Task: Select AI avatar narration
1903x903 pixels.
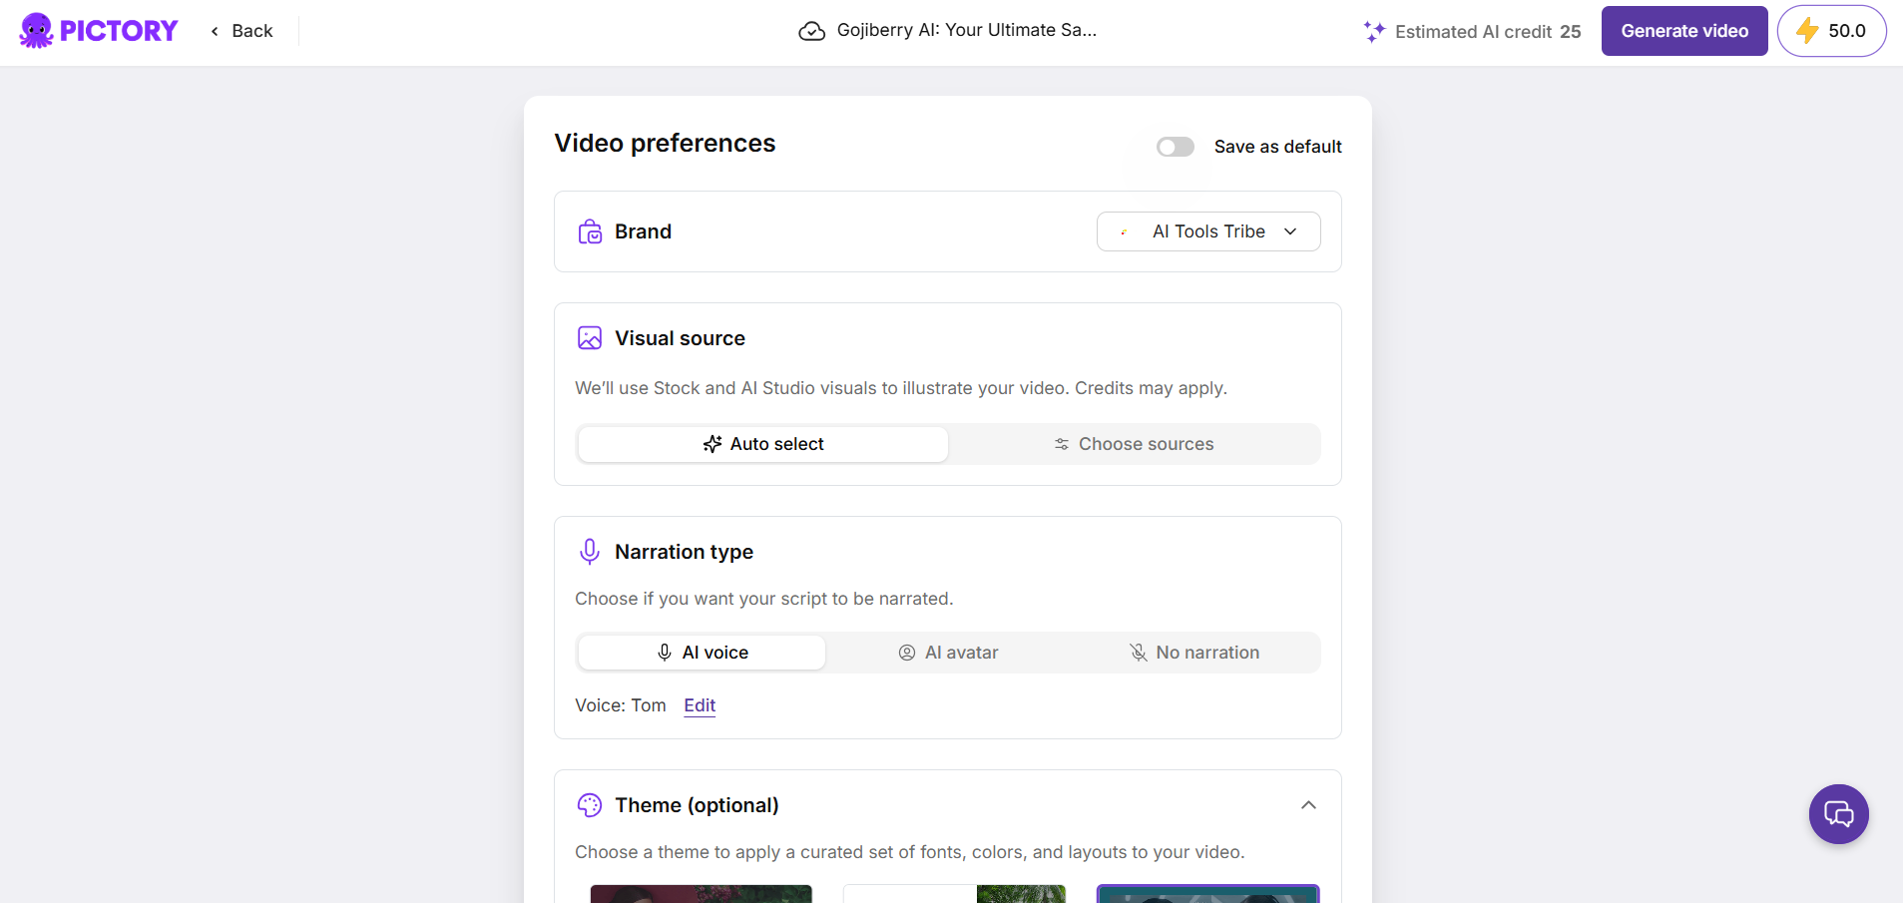Action: 948,653
